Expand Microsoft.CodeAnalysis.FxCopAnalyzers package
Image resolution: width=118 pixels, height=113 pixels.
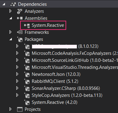[17, 53]
